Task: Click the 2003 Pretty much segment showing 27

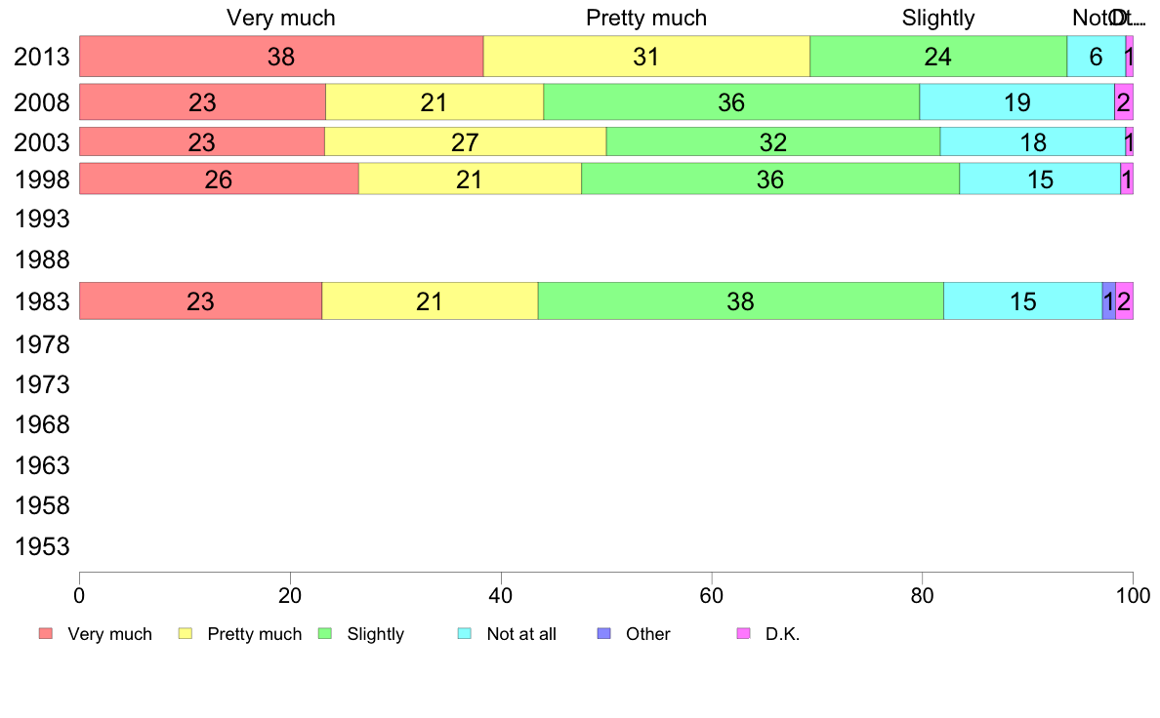Action: click(466, 141)
